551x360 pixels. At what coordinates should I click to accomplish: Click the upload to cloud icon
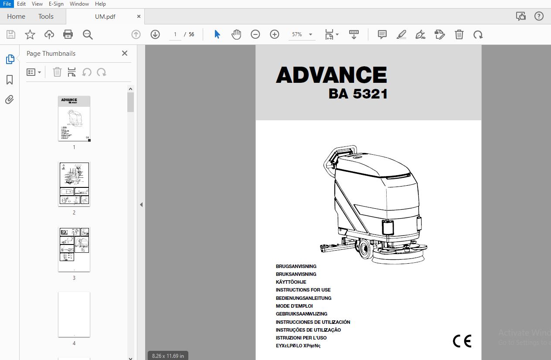(x=49, y=35)
